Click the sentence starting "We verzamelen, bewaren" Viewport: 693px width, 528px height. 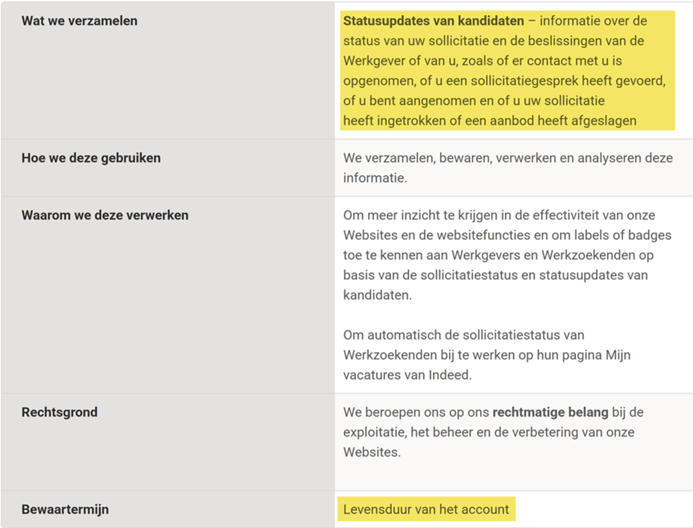click(x=507, y=167)
